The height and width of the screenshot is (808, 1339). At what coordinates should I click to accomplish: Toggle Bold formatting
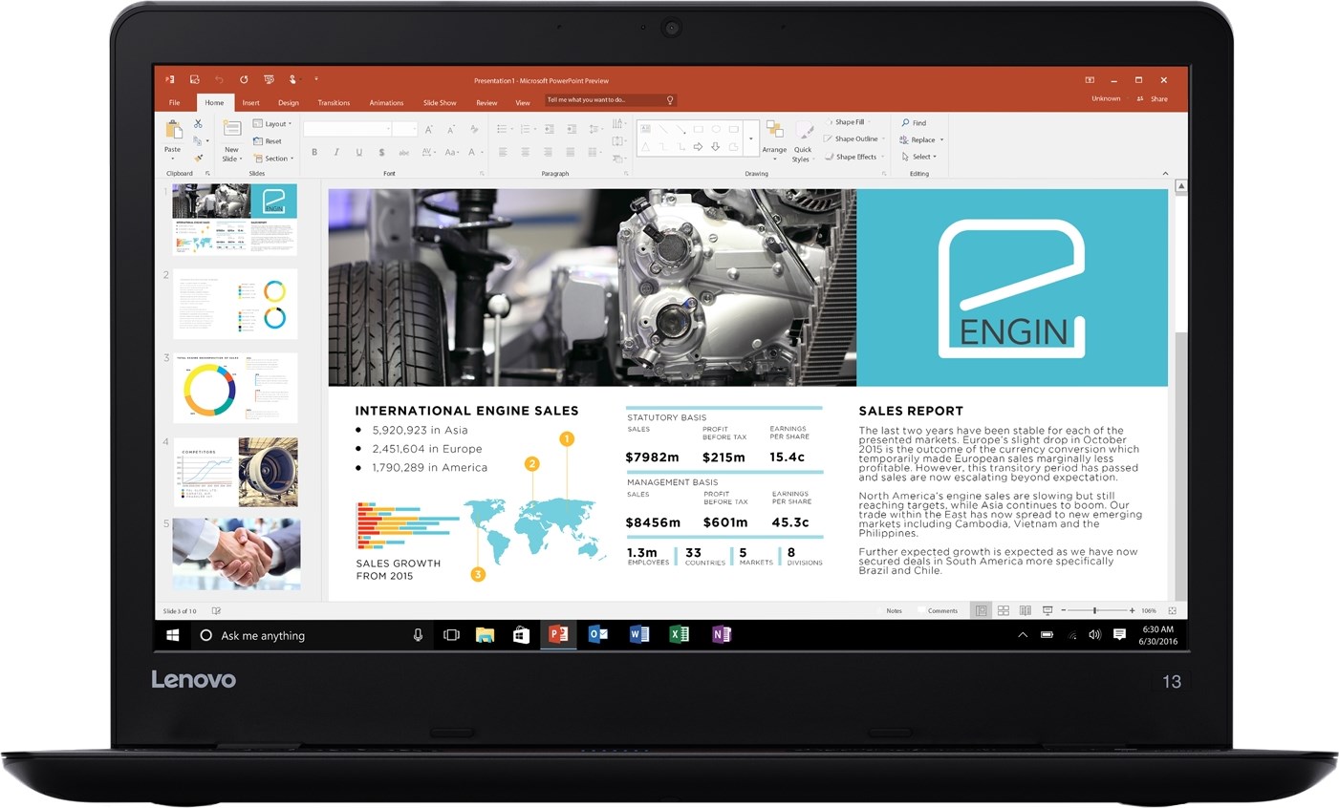pyautogui.click(x=314, y=153)
